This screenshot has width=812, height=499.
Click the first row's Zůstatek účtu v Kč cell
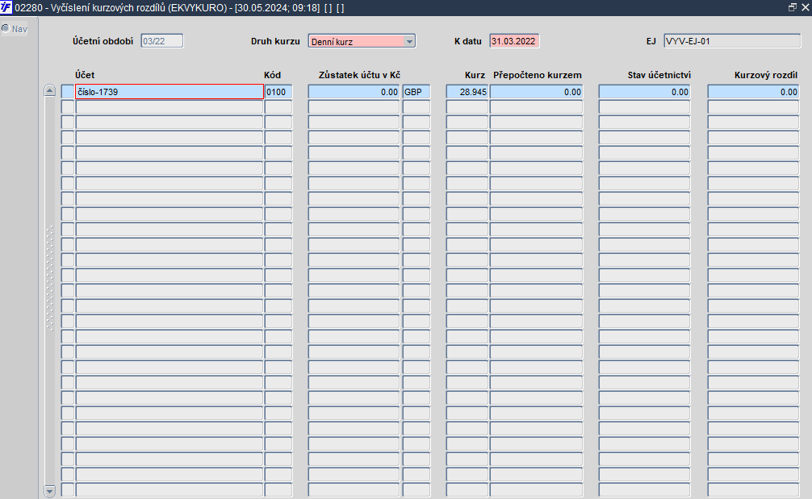(354, 92)
